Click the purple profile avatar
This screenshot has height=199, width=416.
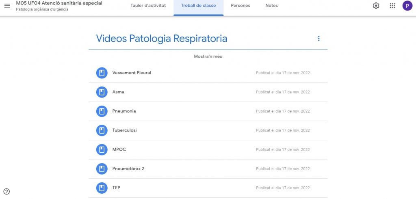[x=407, y=6]
